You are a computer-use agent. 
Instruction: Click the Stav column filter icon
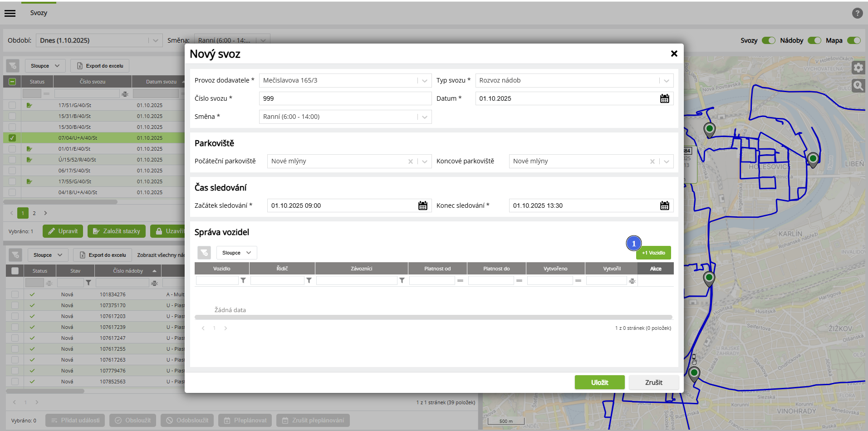tap(88, 283)
